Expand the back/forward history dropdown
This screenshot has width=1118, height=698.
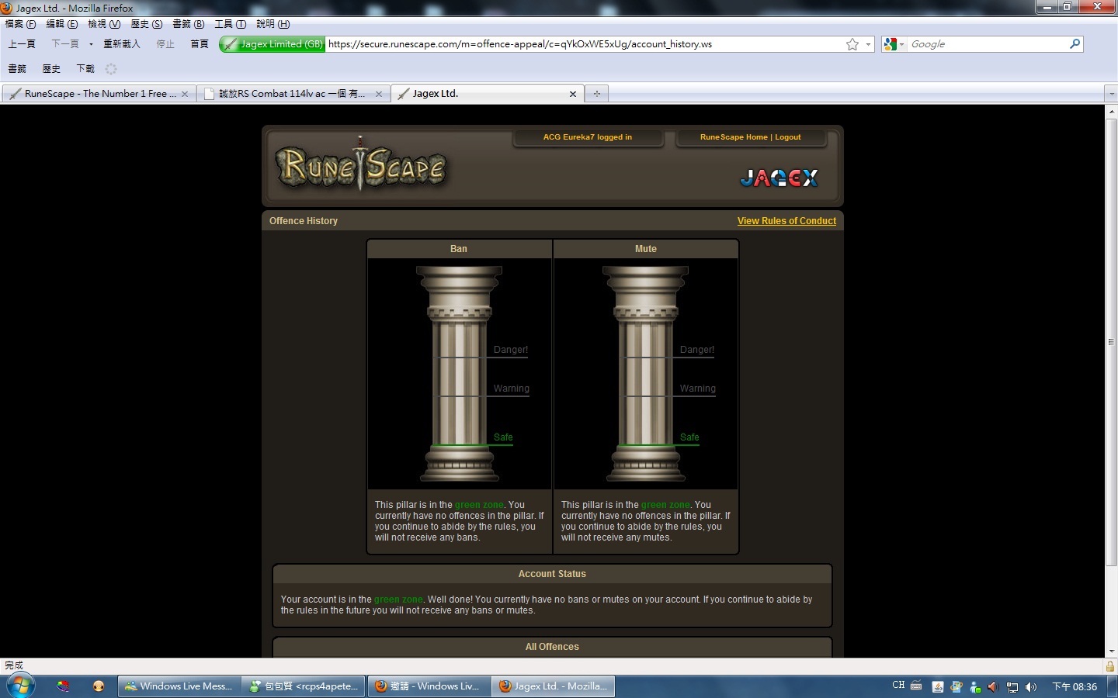(91, 44)
